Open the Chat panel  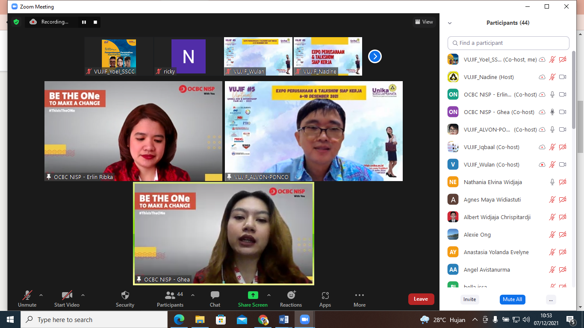pyautogui.click(x=215, y=299)
